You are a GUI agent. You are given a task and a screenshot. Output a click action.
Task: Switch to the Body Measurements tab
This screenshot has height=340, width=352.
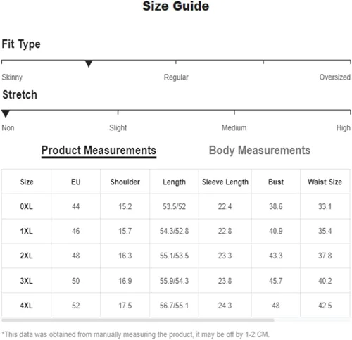pos(260,151)
